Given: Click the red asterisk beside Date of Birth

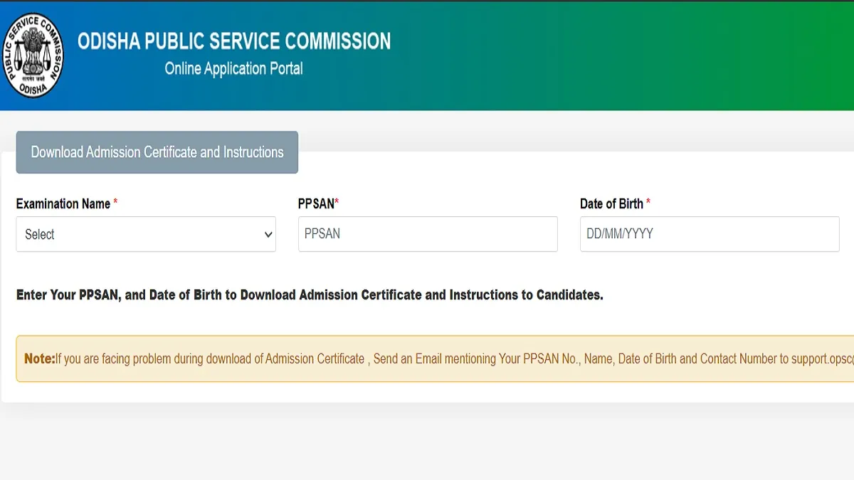Looking at the screenshot, I should pos(648,203).
